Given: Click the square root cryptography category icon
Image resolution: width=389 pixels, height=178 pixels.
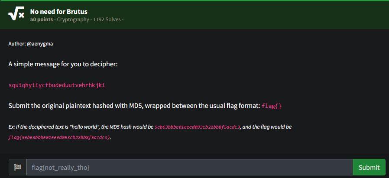Looking at the screenshot, I should click(x=16, y=15).
